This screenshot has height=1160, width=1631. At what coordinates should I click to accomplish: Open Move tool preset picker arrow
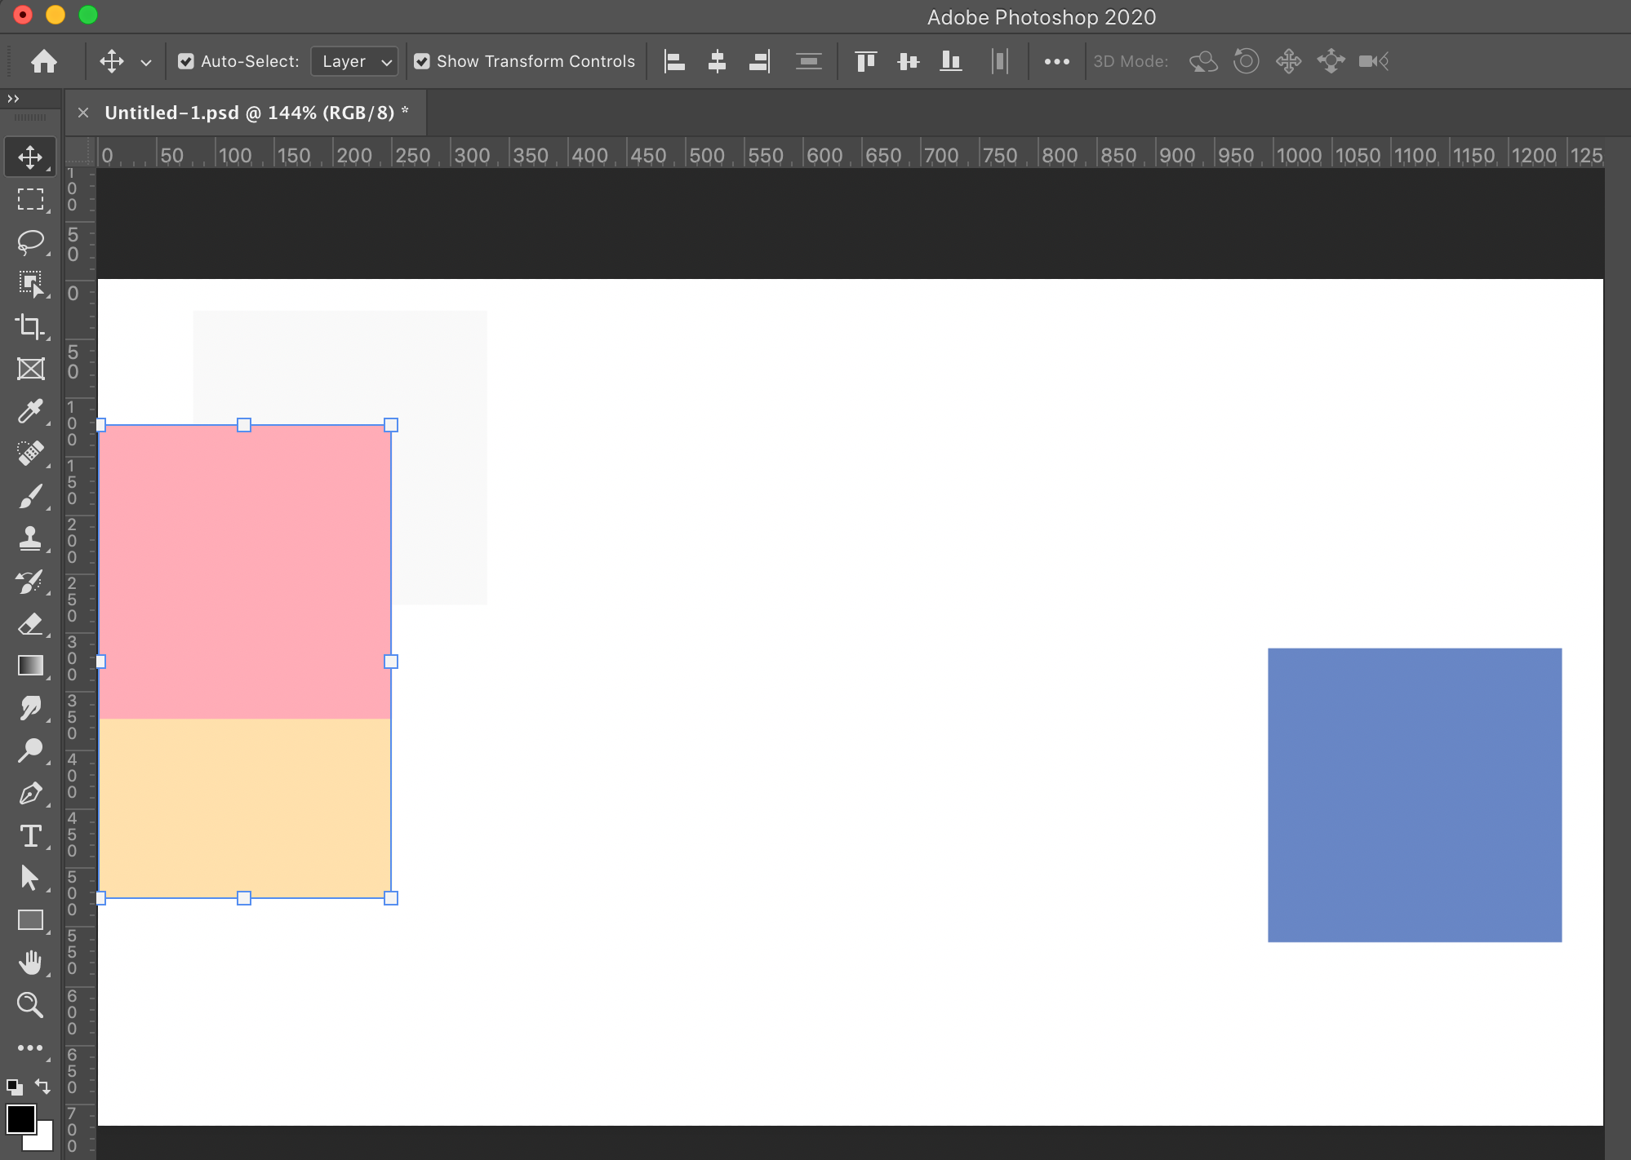coord(146,62)
